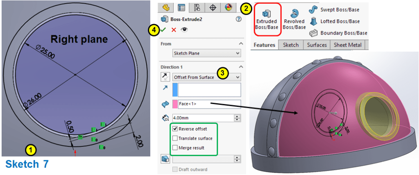Collapse the Direction 1 section

click(x=241, y=67)
